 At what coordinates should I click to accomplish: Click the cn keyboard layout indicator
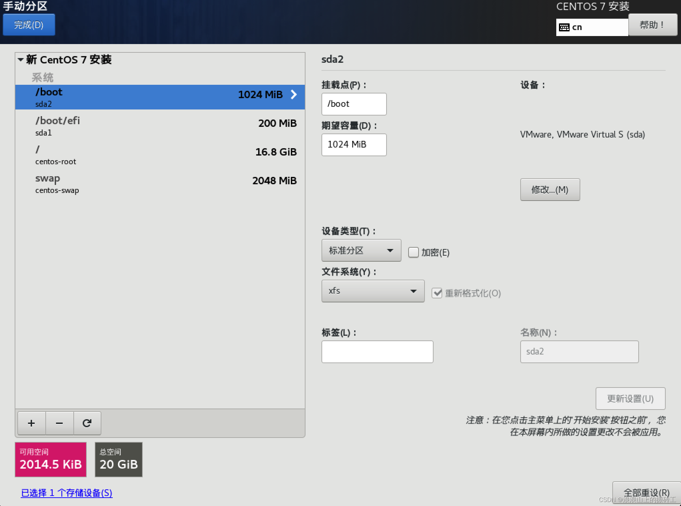592,27
